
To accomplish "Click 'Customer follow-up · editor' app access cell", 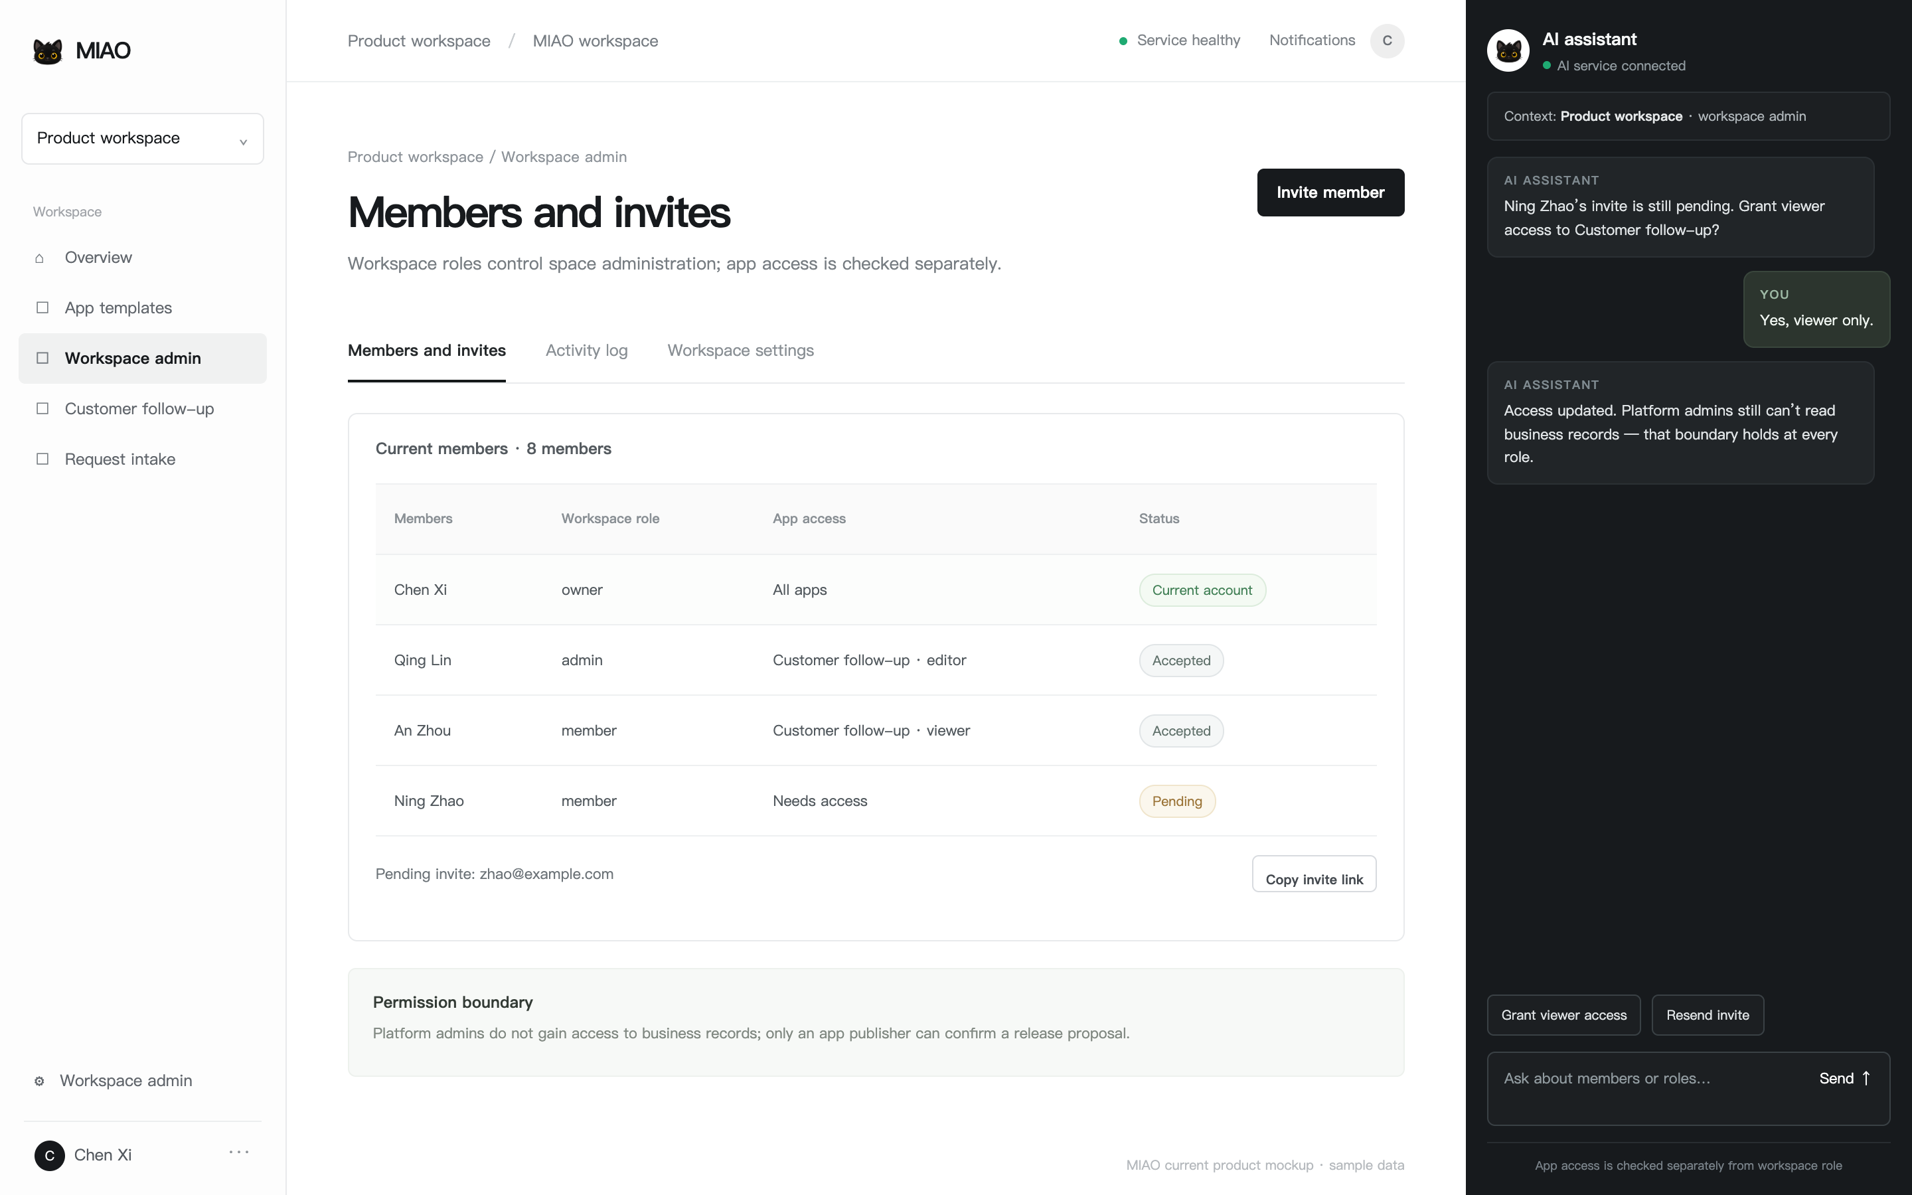I will (x=869, y=661).
